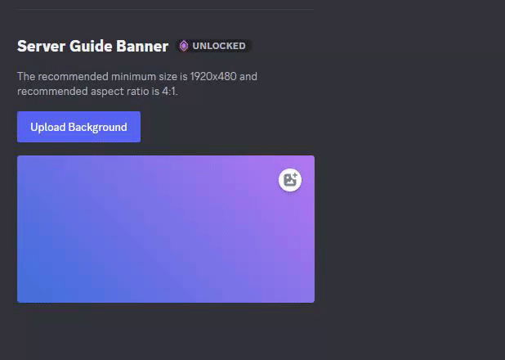Click the 4:1 aspect ratio text
This screenshot has width=505, height=360.
tap(169, 92)
